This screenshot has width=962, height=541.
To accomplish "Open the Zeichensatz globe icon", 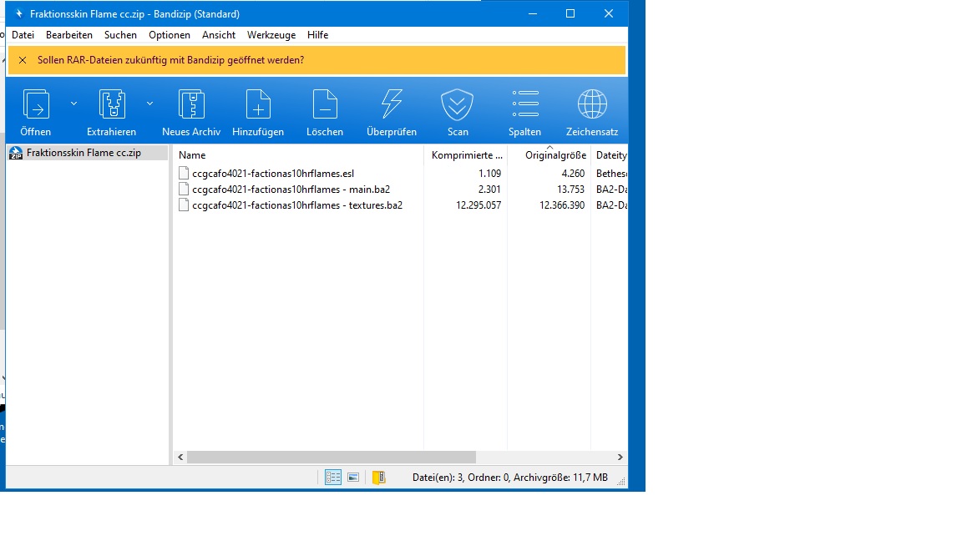I will point(592,105).
